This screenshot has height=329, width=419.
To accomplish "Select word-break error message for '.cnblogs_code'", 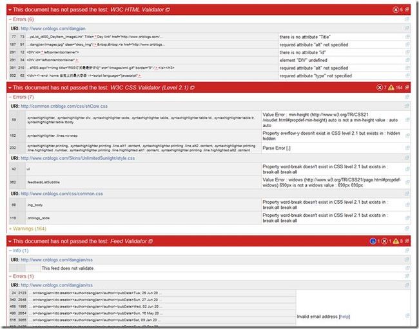I will click(x=325, y=218).
